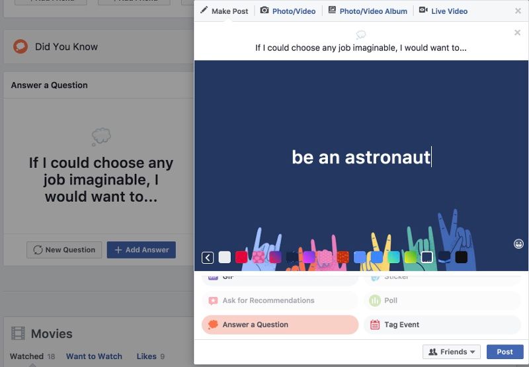Open the Friends audience dropdown
Image resolution: width=529 pixels, height=367 pixels.
(x=452, y=352)
